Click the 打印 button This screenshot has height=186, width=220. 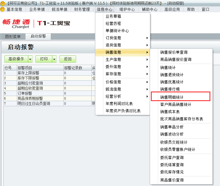(44, 59)
